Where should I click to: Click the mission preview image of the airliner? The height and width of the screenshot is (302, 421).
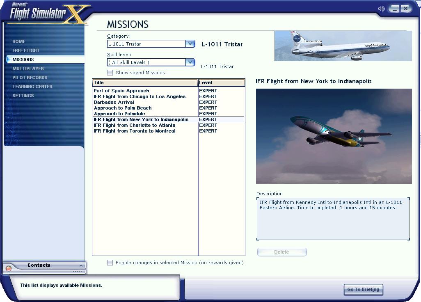point(334,136)
